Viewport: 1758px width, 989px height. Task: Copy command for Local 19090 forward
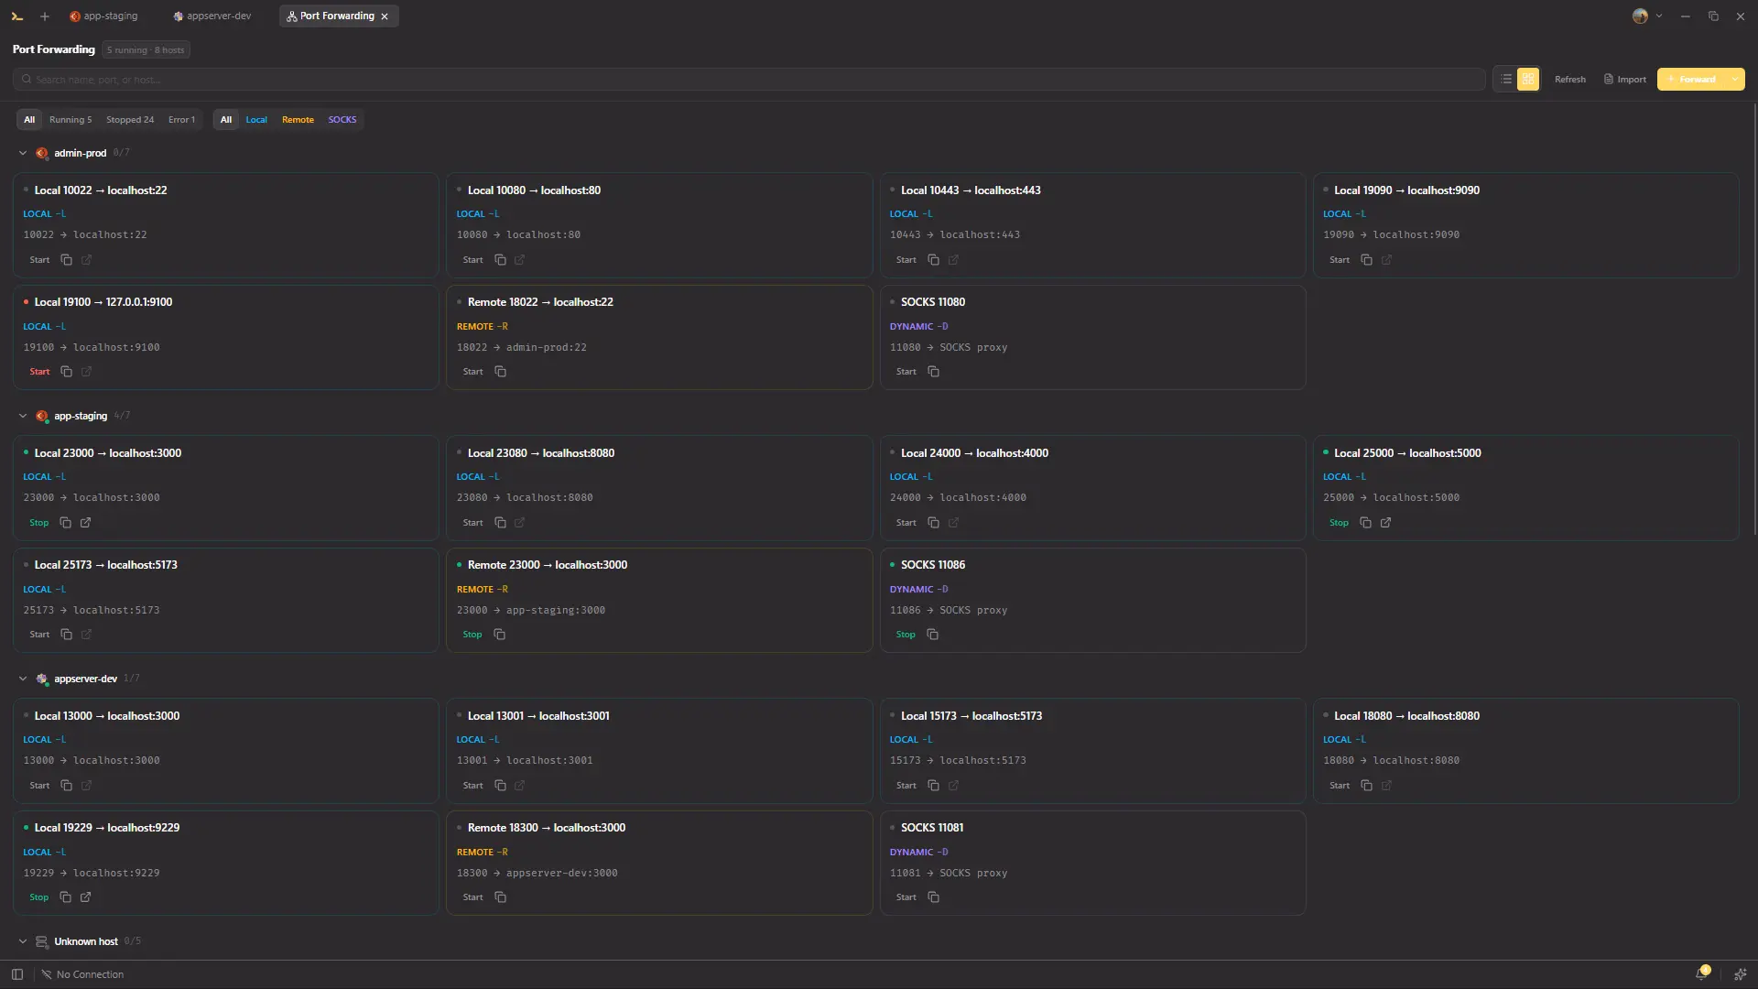[1366, 260]
